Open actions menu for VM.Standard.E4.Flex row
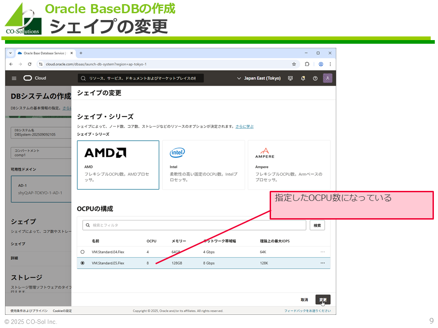438x328 pixels. point(323,252)
